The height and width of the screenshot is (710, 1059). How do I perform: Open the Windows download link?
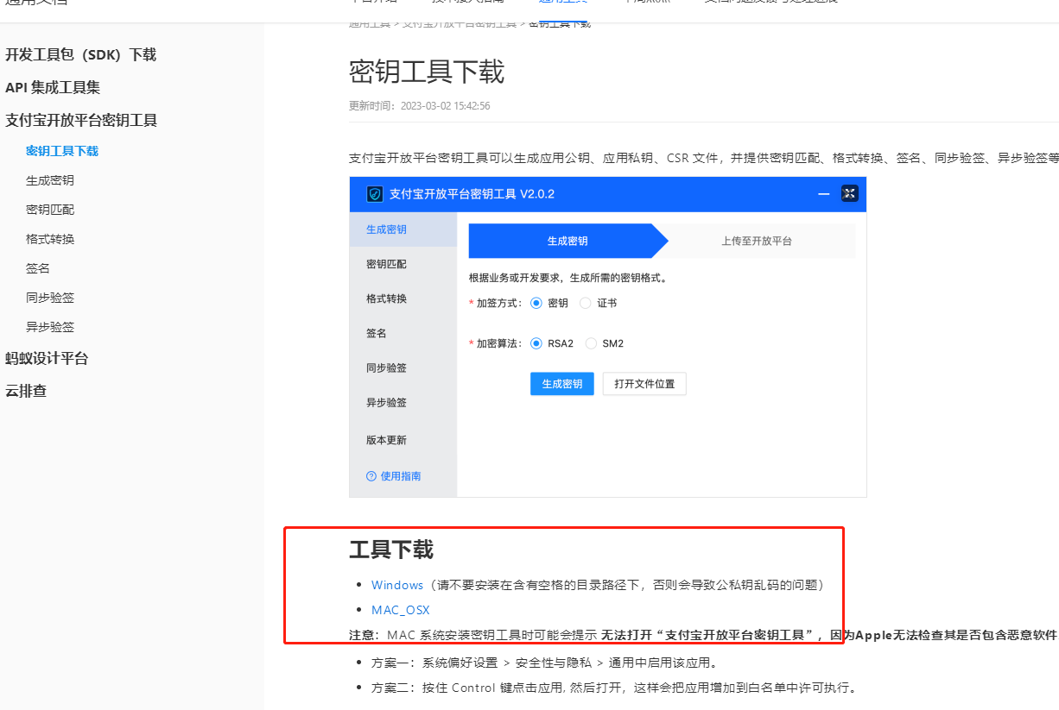(x=396, y=585)
